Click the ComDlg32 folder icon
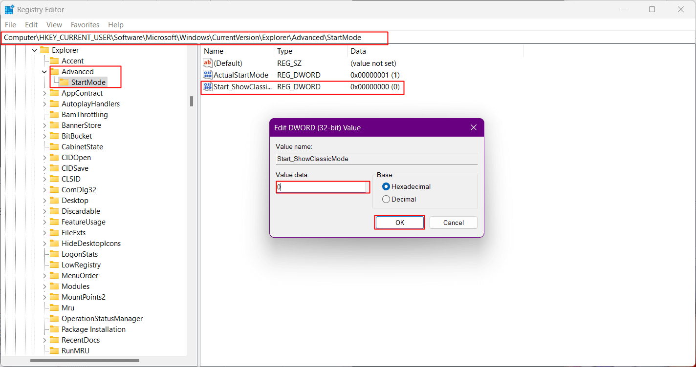The image size is (696, 367). (x=54, y=190)
